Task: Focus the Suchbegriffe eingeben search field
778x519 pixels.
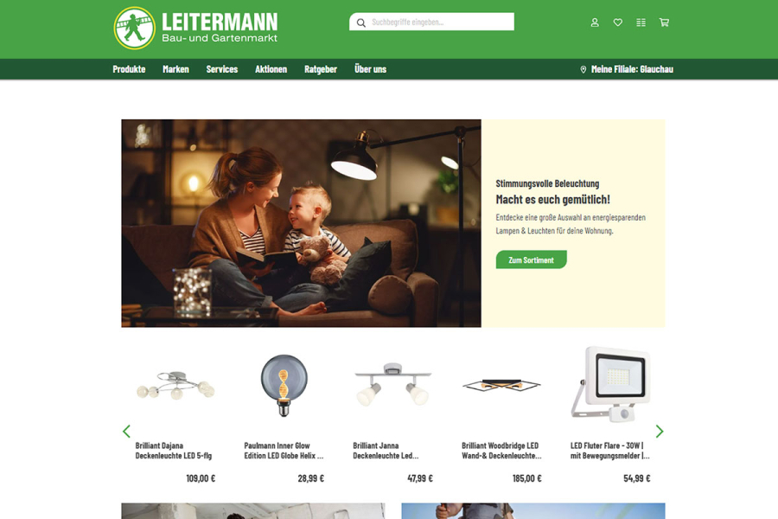Action: tap(431, 22)
